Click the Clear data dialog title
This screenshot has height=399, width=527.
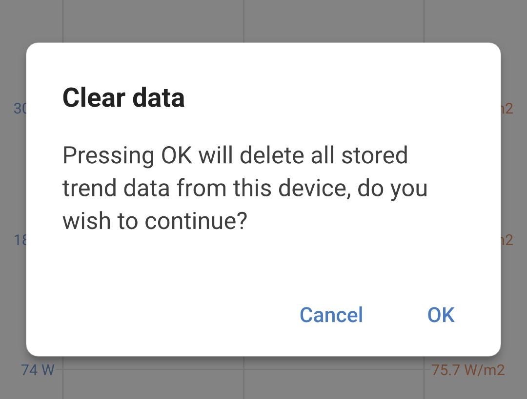(x=123, y=97)
